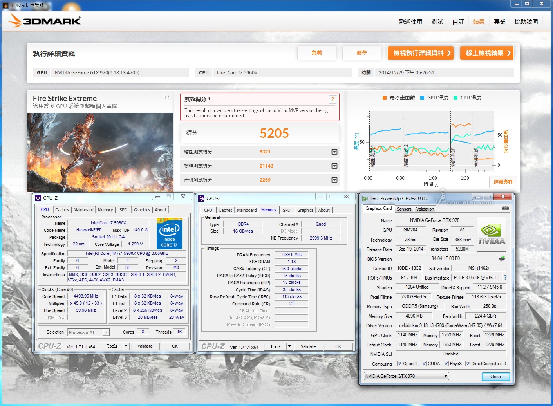This screenshot has height=406, width=553.
Task: Expand the 合併測試得分 row
Action: point(334,180)
